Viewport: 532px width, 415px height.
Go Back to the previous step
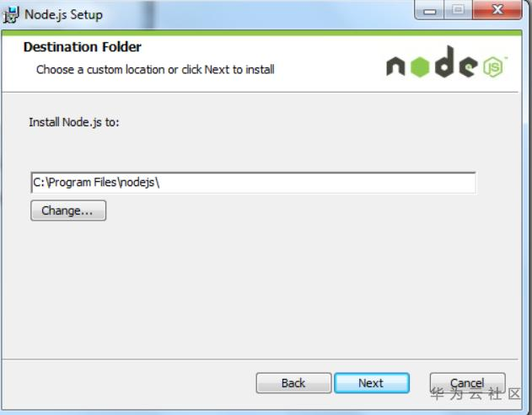pos(293,383)
